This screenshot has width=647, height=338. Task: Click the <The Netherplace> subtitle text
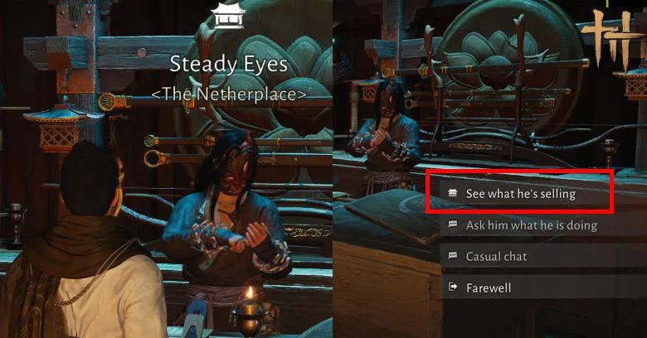(x=229, y=94)
